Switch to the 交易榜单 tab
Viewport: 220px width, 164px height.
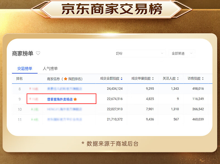pos(25,68)
